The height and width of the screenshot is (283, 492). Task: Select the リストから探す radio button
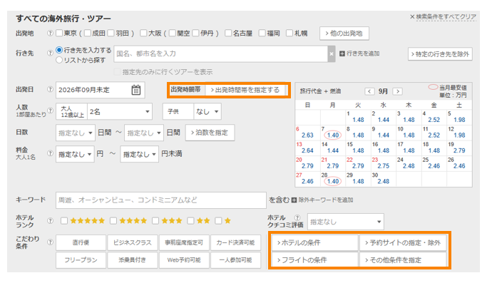pyautogui.click(x=59, y=60)
